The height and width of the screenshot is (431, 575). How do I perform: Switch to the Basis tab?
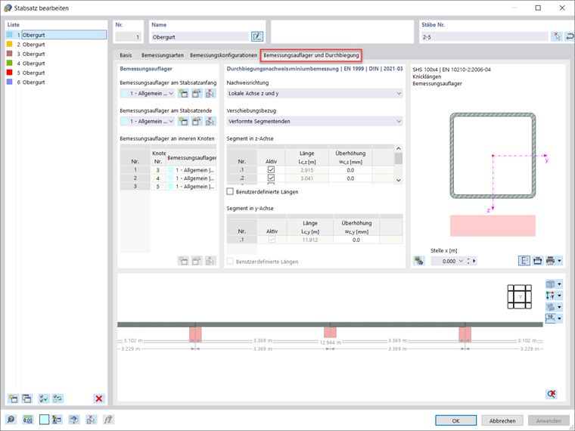126,55
